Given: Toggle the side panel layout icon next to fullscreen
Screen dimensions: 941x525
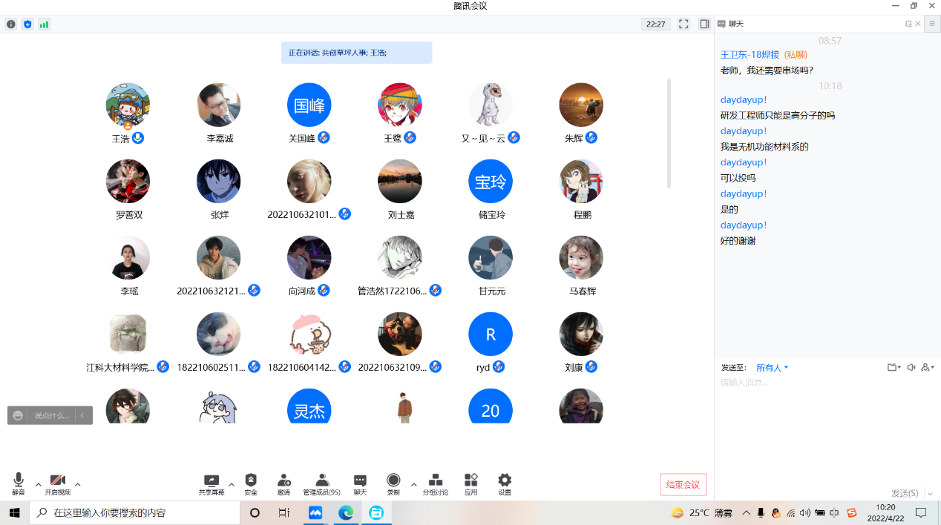Looking at the screenshot, I should pos(704,24).
